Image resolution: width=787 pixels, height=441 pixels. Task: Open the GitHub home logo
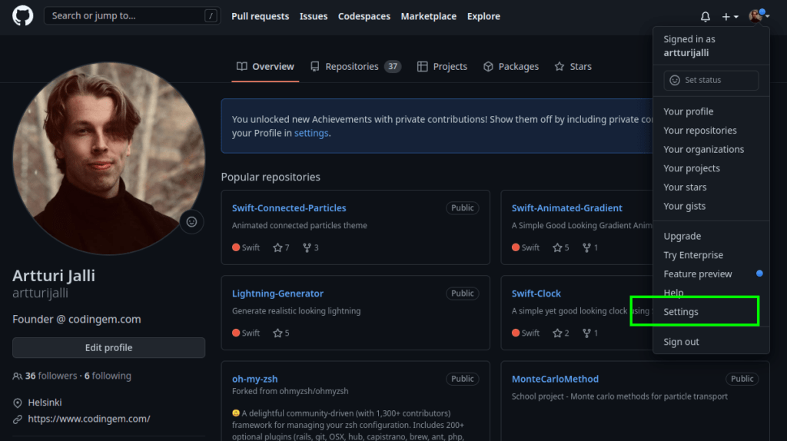click(22, 16)
